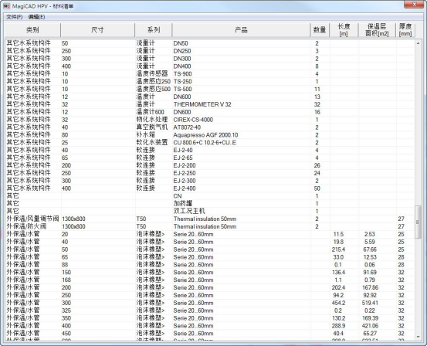The image size is (427, 346).
Task: Select the DN250 product cell
Action: tap(182, 51)
